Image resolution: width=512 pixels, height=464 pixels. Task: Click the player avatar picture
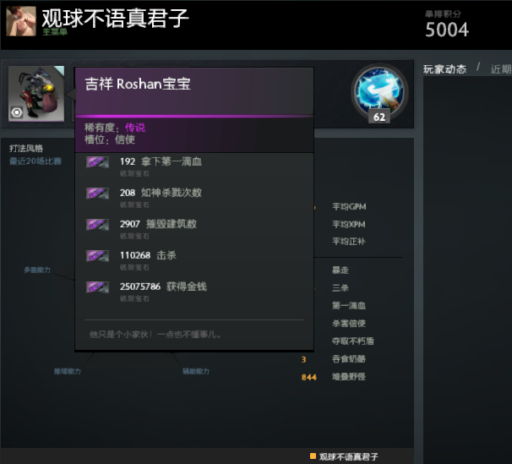[21, 21]
